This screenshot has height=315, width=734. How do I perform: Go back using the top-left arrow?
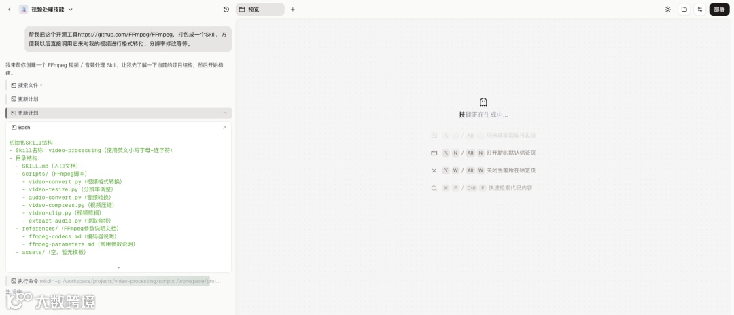(10, 10)
